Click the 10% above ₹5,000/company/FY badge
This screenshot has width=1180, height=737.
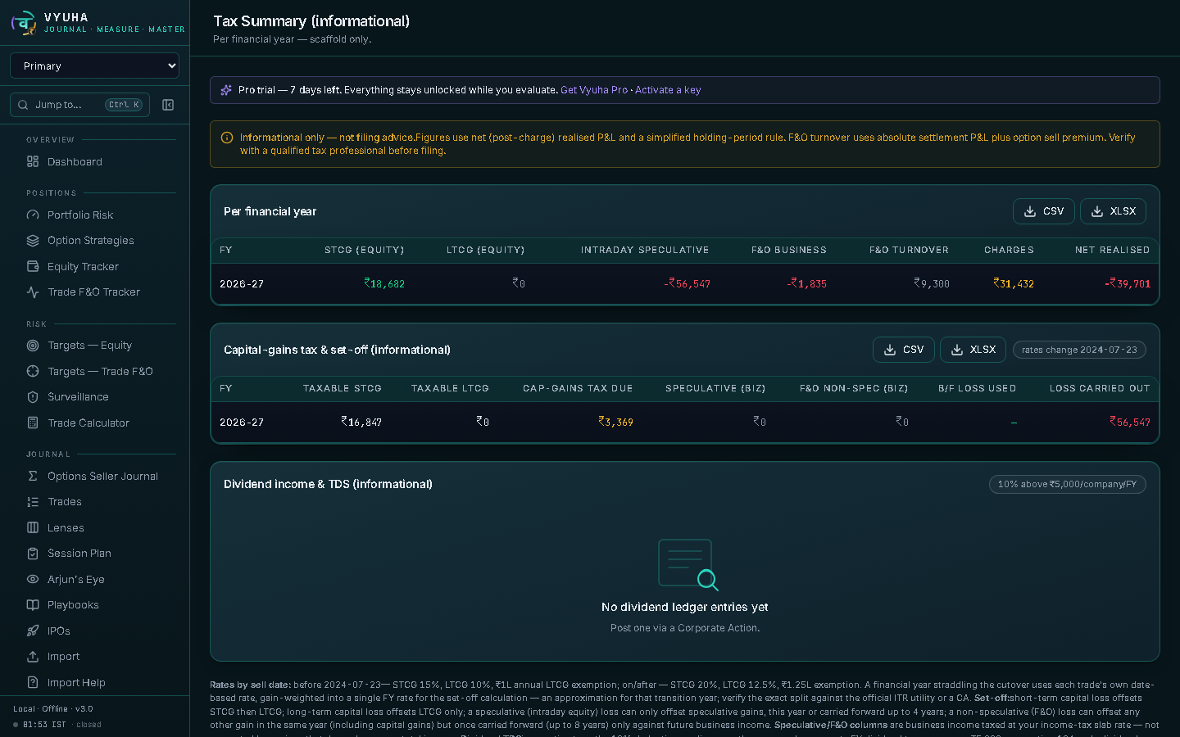coord(1067,484)
